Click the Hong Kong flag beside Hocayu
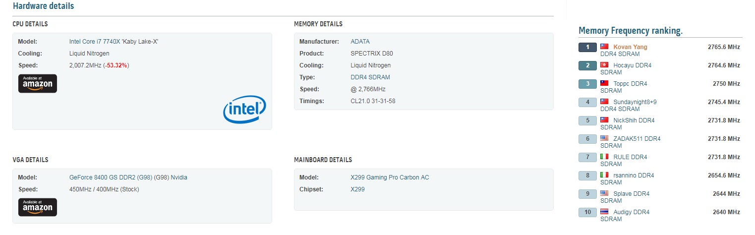 click(604, 65)
